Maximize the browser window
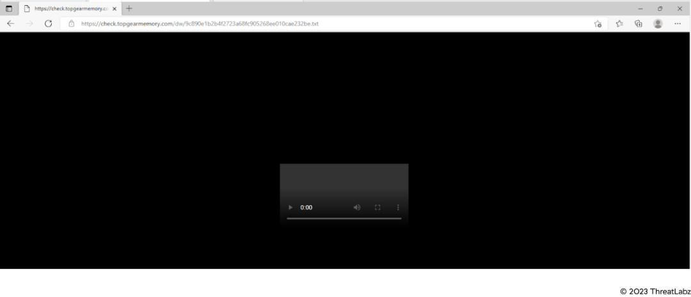Viewport: 691px width, 297px height. pyautogui.click(x=660, y=8)
